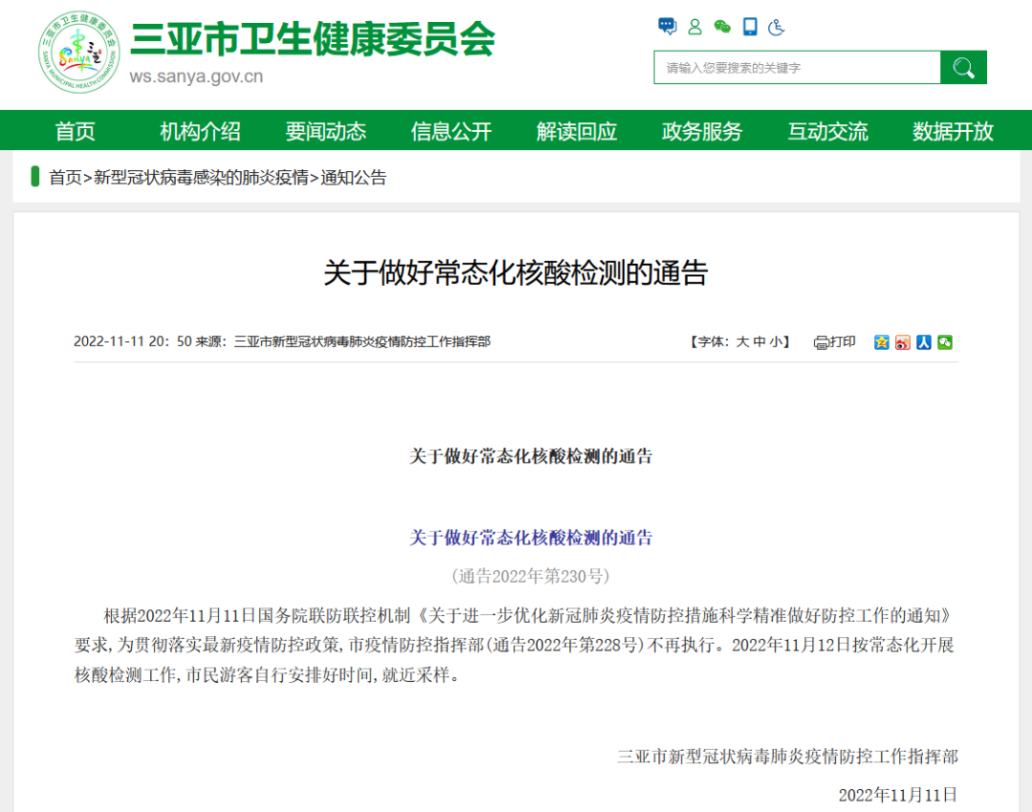Viewport: 1032px width, 812px height.
Task: Open the 要闻动态 navigation menu item
Action: (326, 131)
